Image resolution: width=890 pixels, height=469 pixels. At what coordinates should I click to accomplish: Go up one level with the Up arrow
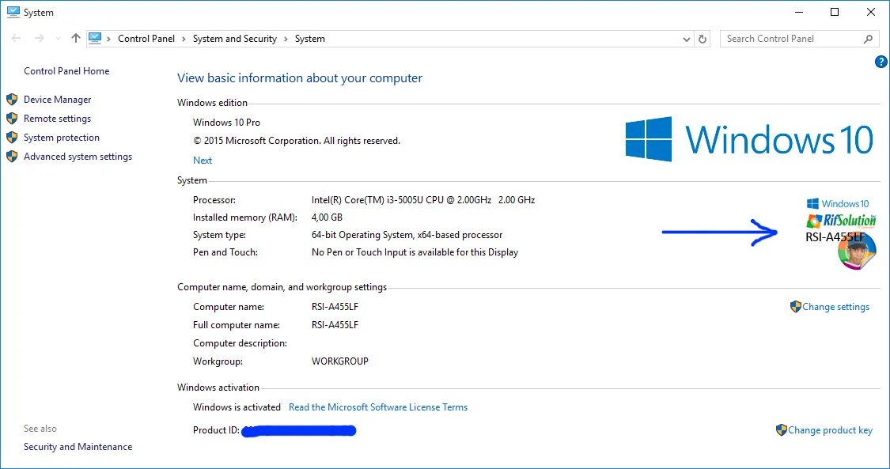point(75,38)
